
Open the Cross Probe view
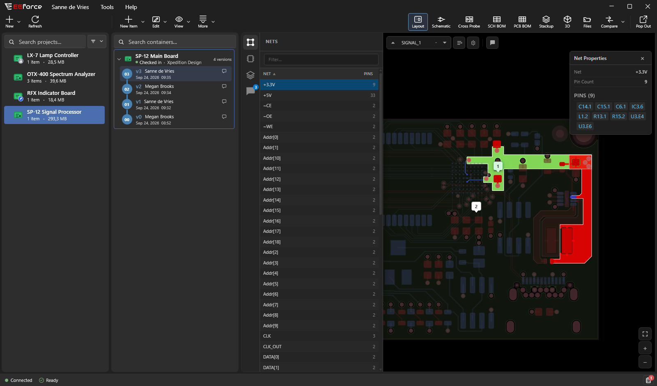coord(469,22)
